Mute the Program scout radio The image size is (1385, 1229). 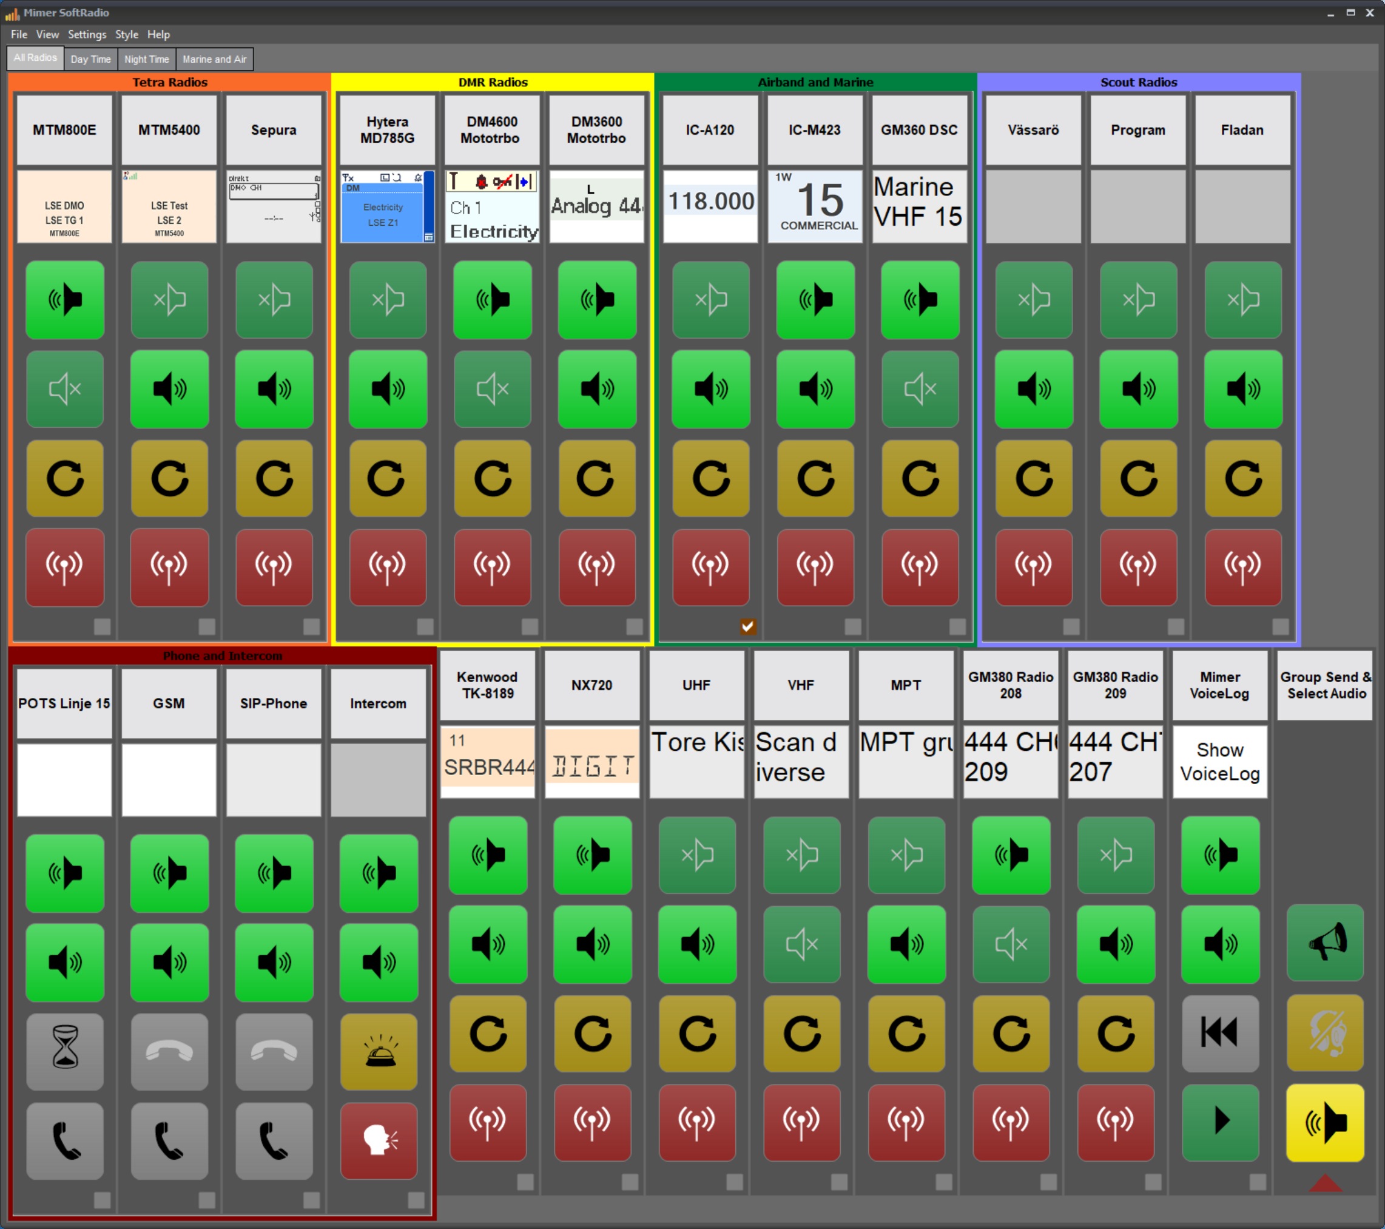tap(1138, 389)
